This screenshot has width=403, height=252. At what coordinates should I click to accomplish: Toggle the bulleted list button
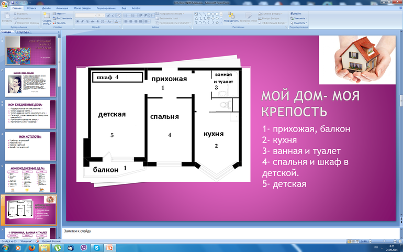coord(126,14)
